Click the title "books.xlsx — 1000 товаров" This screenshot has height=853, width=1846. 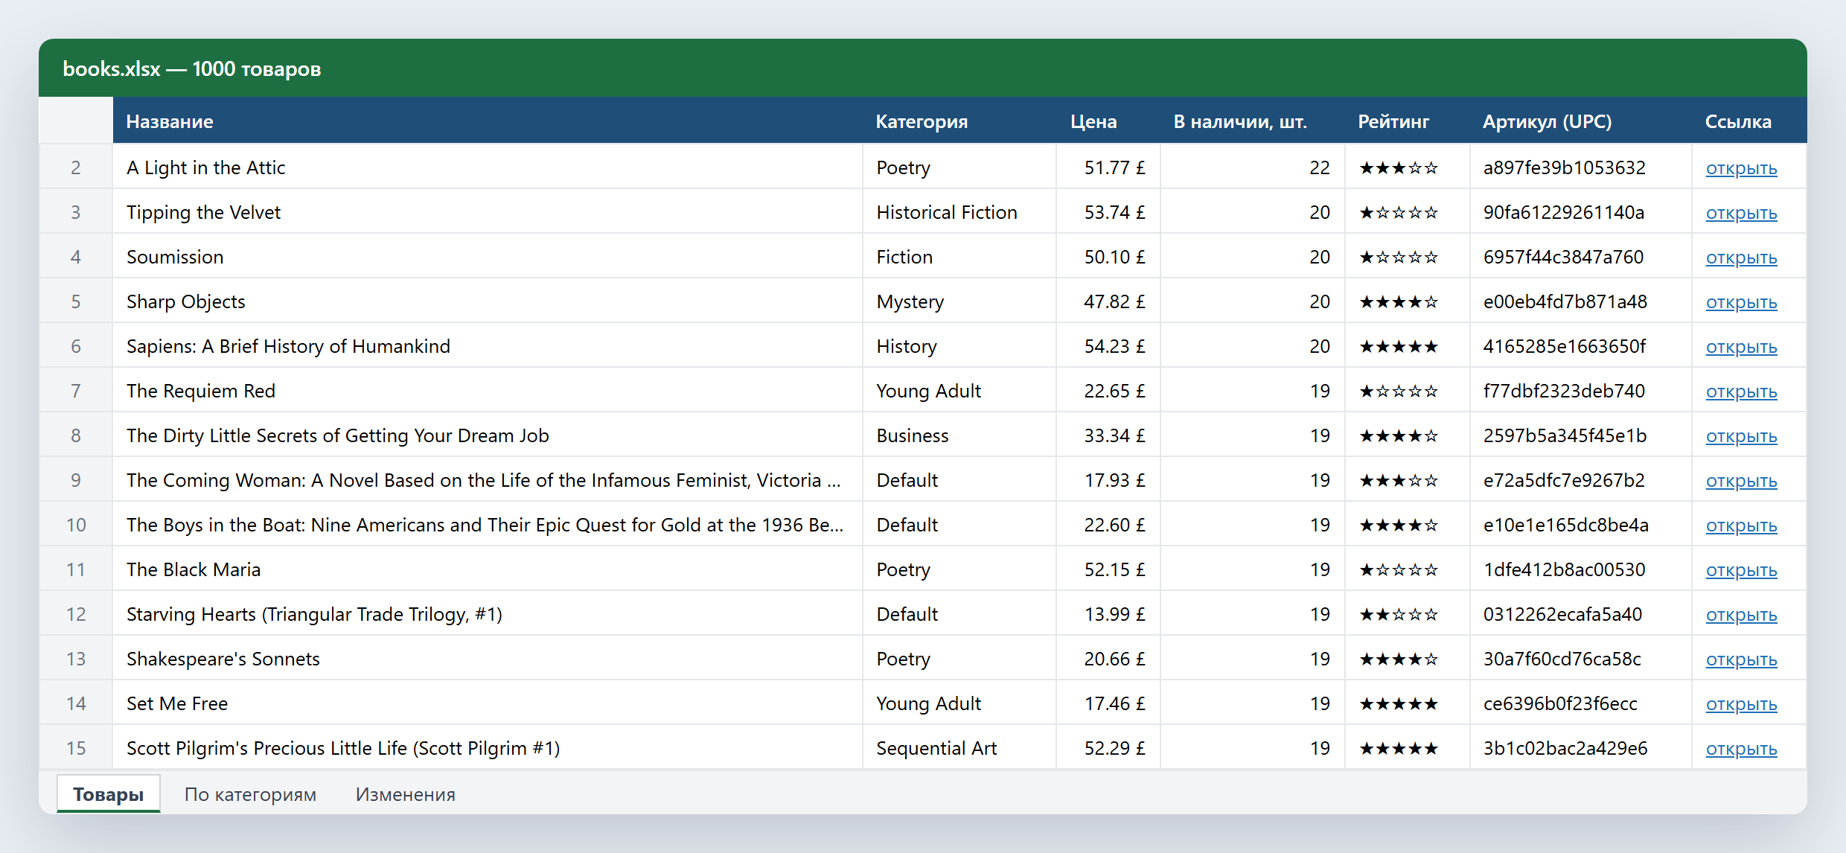[x=192, y=68]
